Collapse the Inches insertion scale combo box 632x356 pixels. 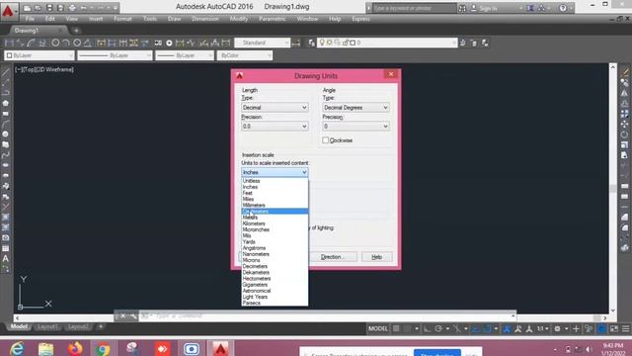275,172
